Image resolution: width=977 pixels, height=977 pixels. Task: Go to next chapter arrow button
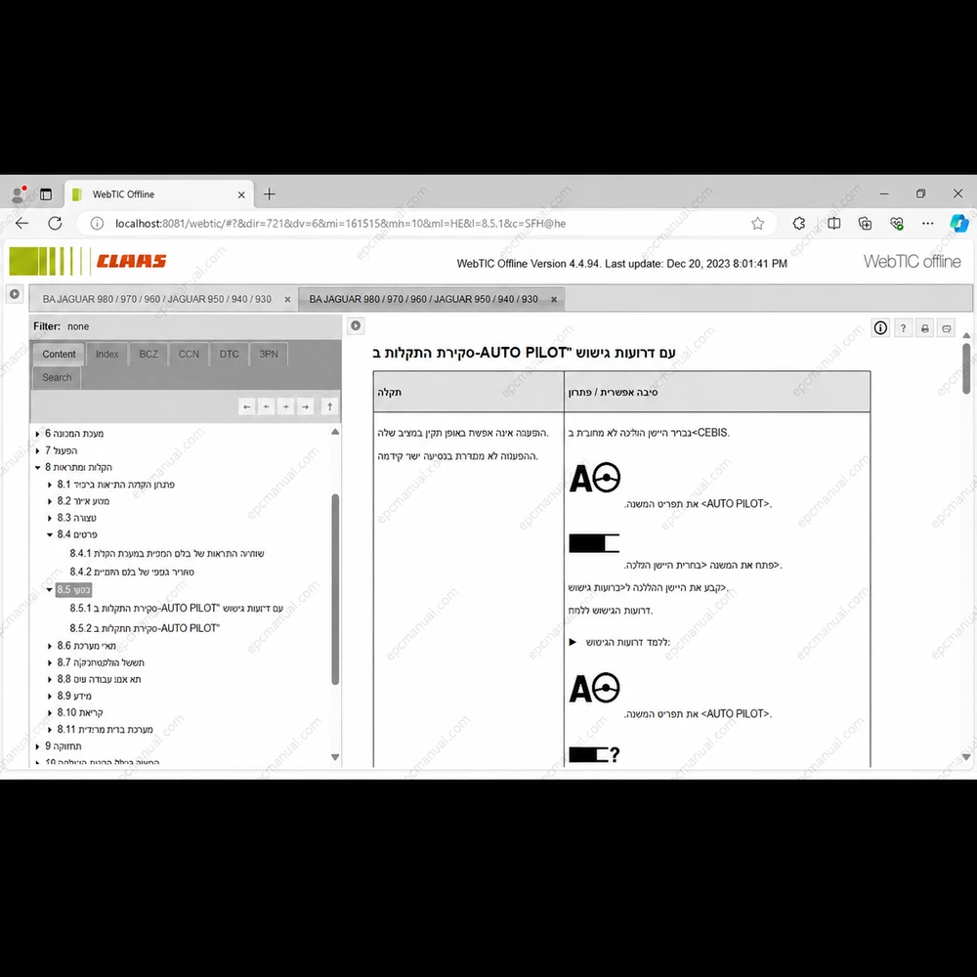click(285, 406)
